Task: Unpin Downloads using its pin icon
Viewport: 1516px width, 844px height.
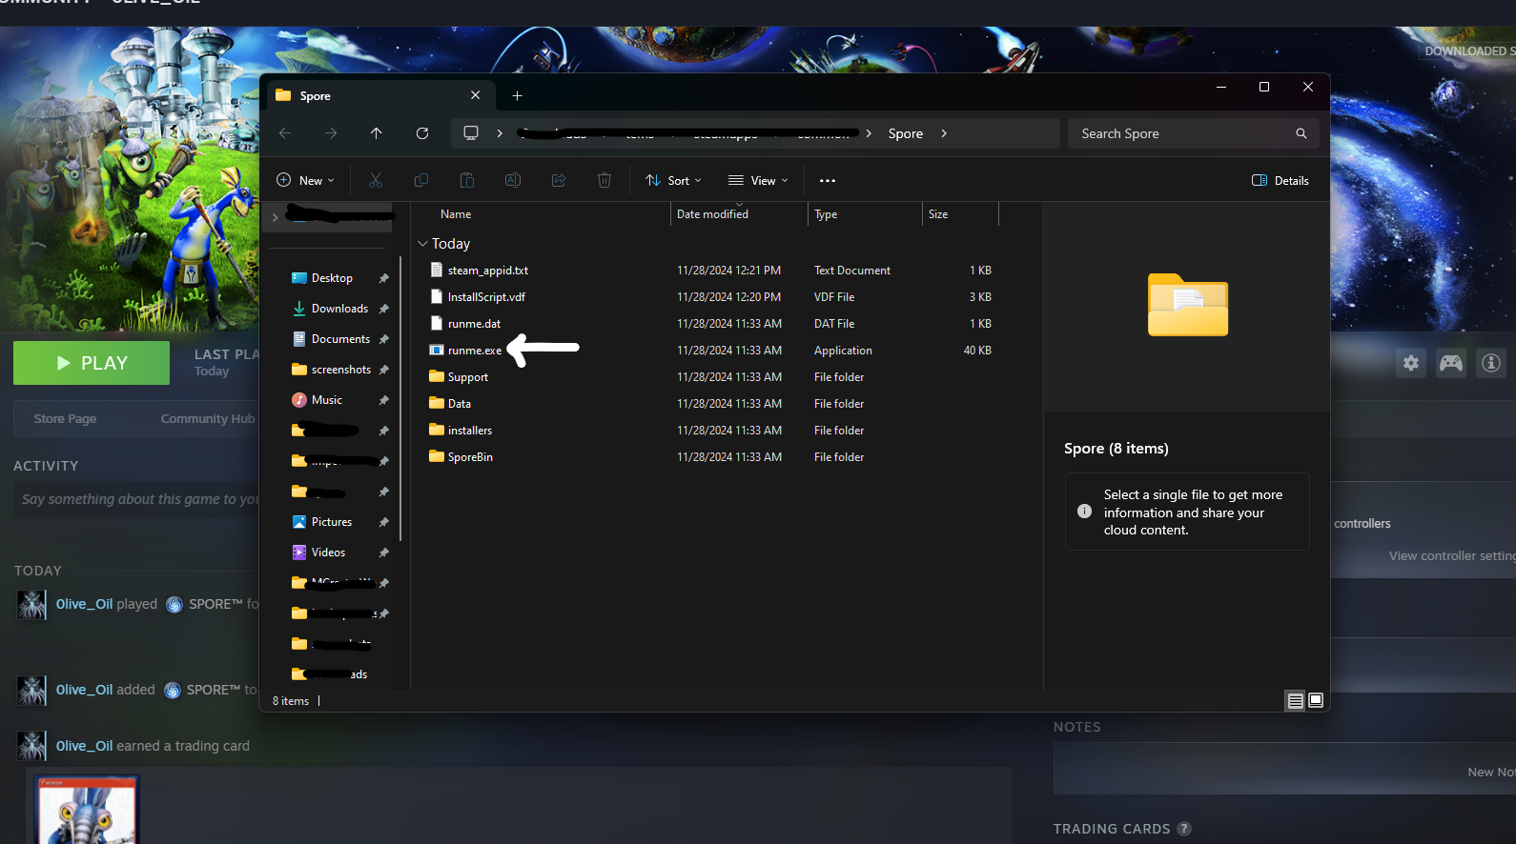Action: click(383, 309)
